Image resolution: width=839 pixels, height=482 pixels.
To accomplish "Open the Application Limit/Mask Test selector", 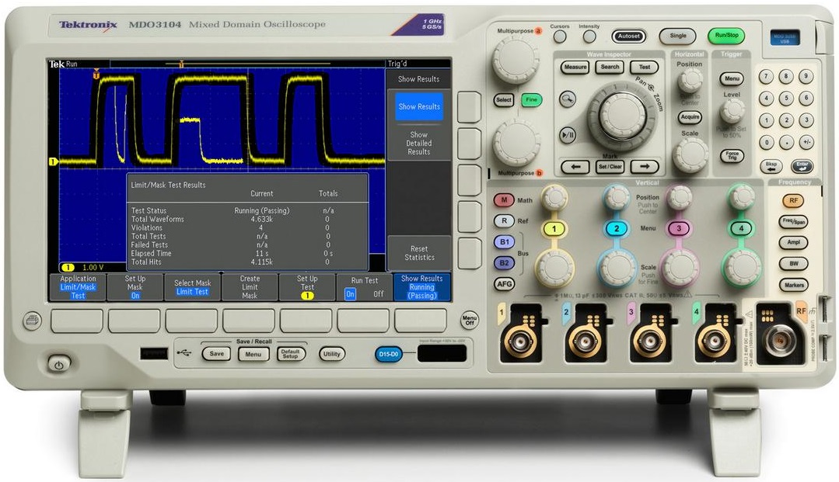I will [x=78, y=287].
